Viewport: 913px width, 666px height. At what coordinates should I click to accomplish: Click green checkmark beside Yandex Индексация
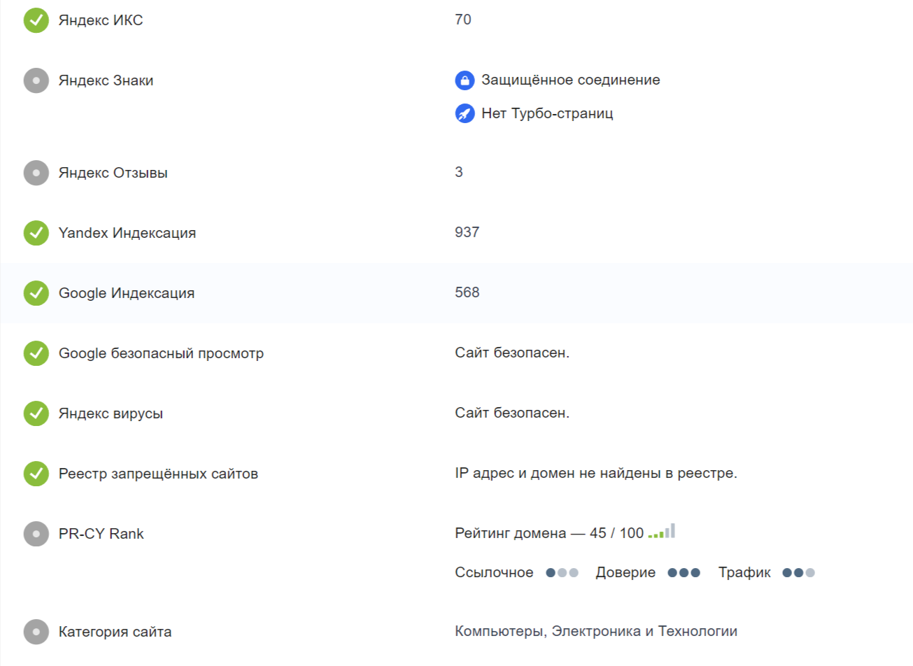(36, 233)
